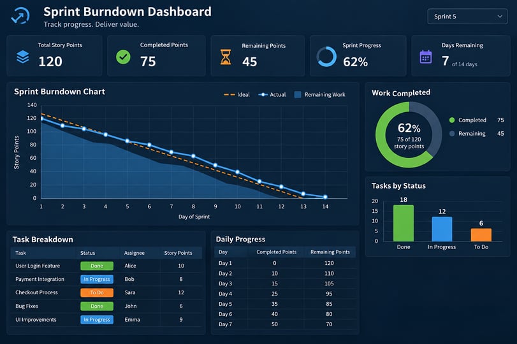
Task: Click the blue In Progress bar
Action: [x=442, y=229]
